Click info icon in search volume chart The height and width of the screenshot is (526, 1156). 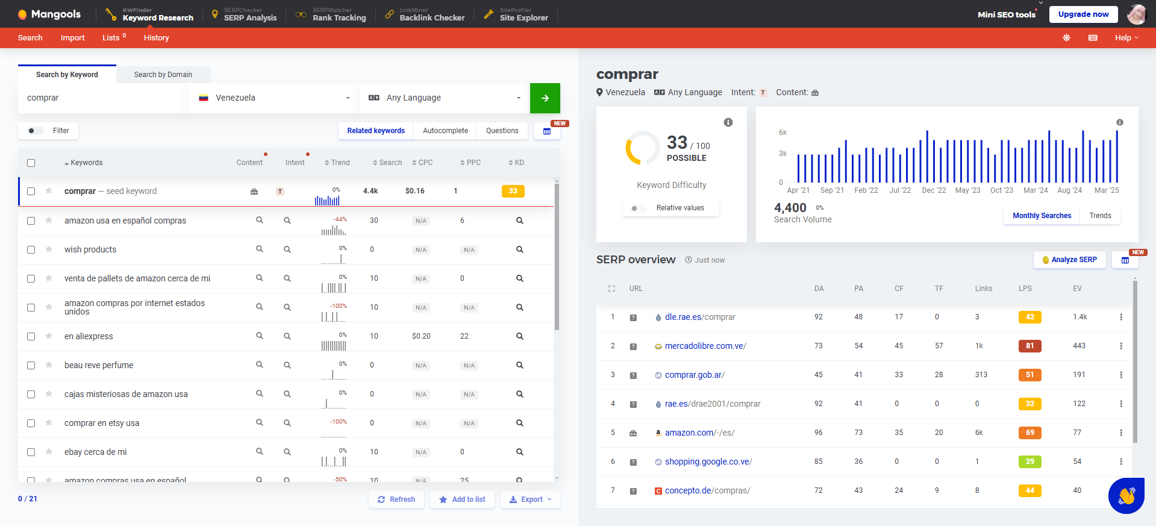tap(1120, 122)
